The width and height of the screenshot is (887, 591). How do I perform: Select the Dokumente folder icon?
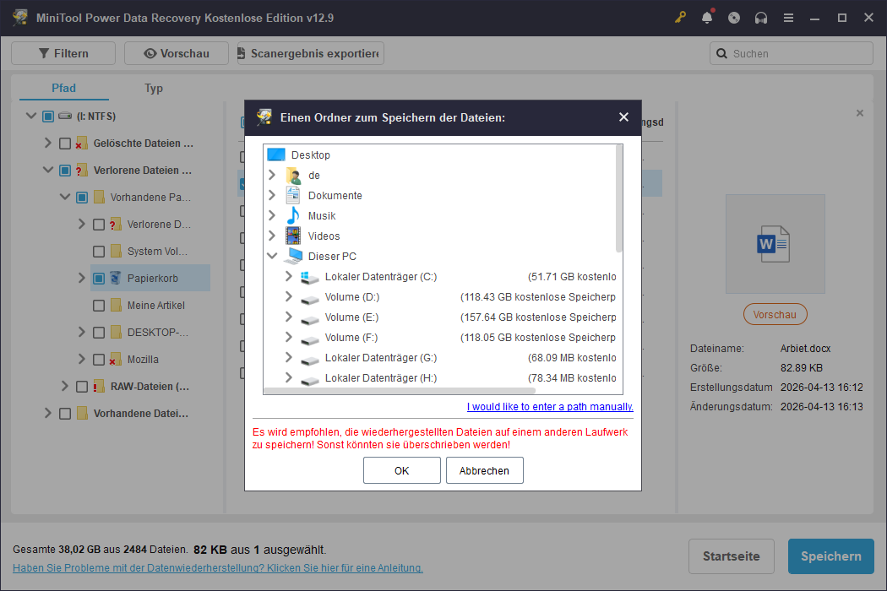[x=293, y=196]
